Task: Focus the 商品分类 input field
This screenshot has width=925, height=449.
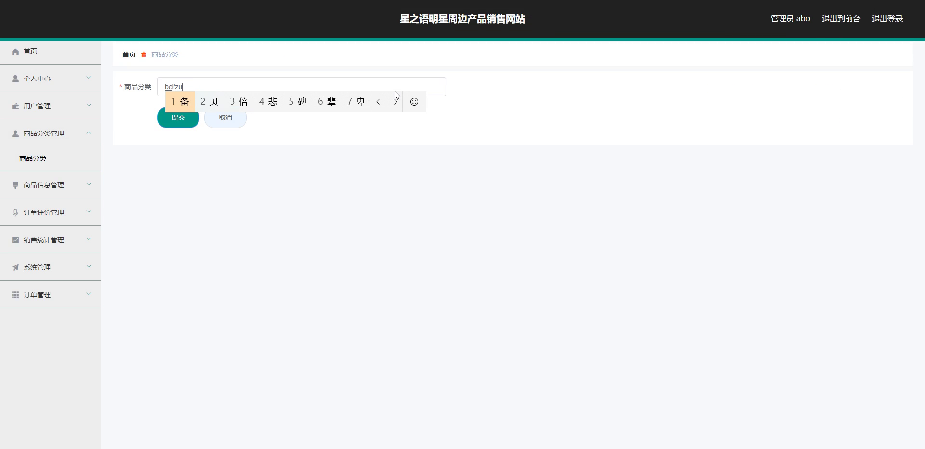Action: (302, 87)
